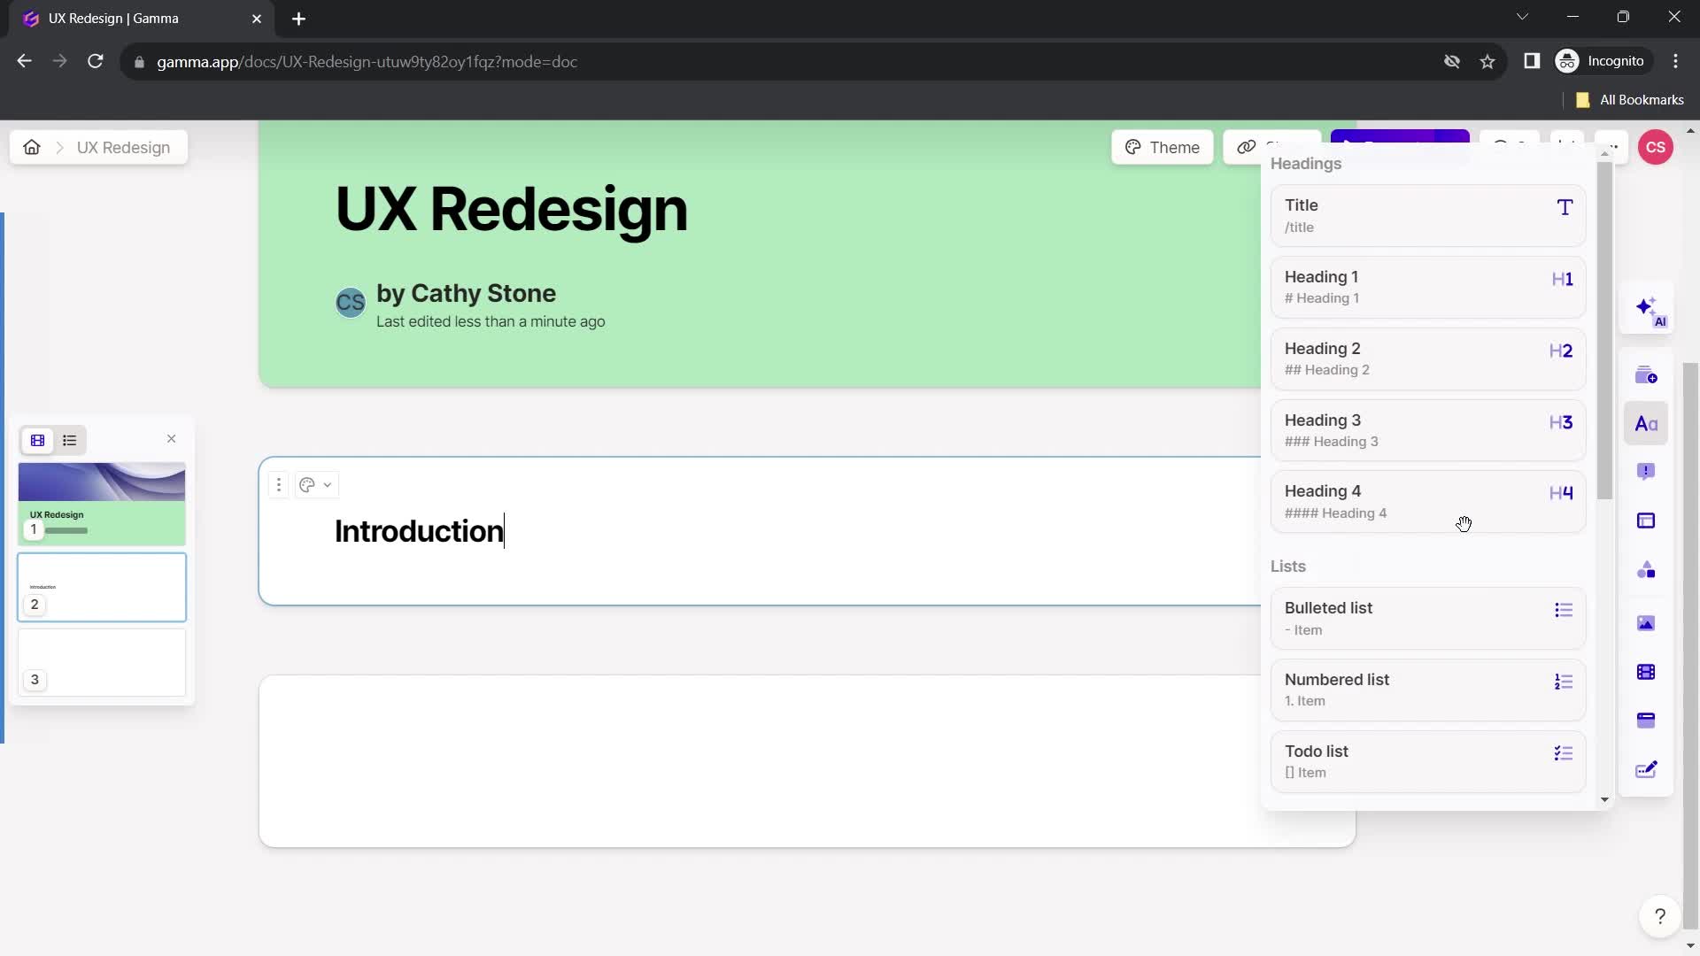Click the Introduction text input field
This screenshot has height=956, width=1700.
point(418,531)
